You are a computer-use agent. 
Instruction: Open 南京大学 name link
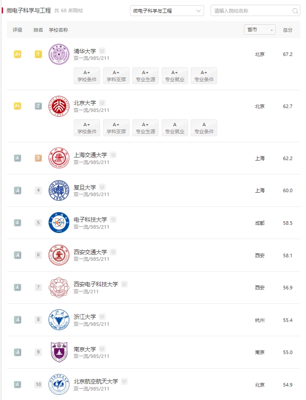[85, 349]
